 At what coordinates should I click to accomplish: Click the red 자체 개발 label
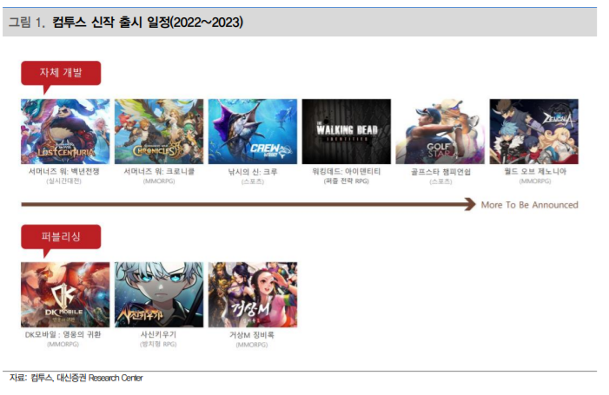coord(61,73)
